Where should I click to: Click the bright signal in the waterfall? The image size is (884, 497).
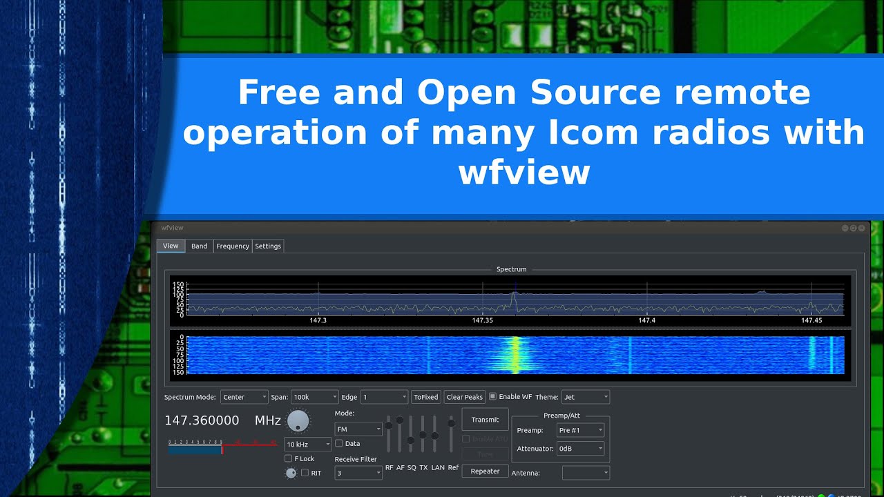click(515, 355)
